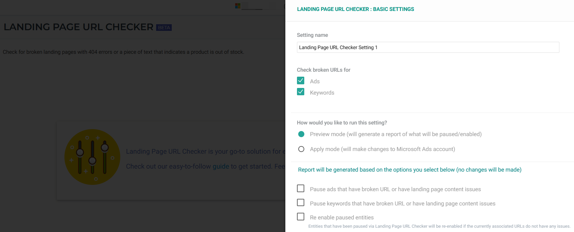Screen dimensions: 574x232
Task: Click the Landing Page URL Checker page title
Action: pyautogui.click(x=79, y=27)
